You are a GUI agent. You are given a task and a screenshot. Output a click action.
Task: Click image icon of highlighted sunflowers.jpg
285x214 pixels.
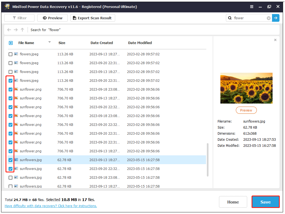[x=16, y=160]
